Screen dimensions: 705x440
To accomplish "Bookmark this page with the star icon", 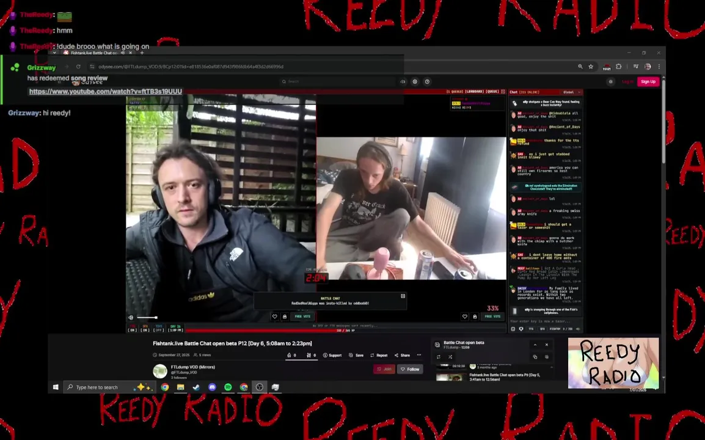I will [591, 67].
